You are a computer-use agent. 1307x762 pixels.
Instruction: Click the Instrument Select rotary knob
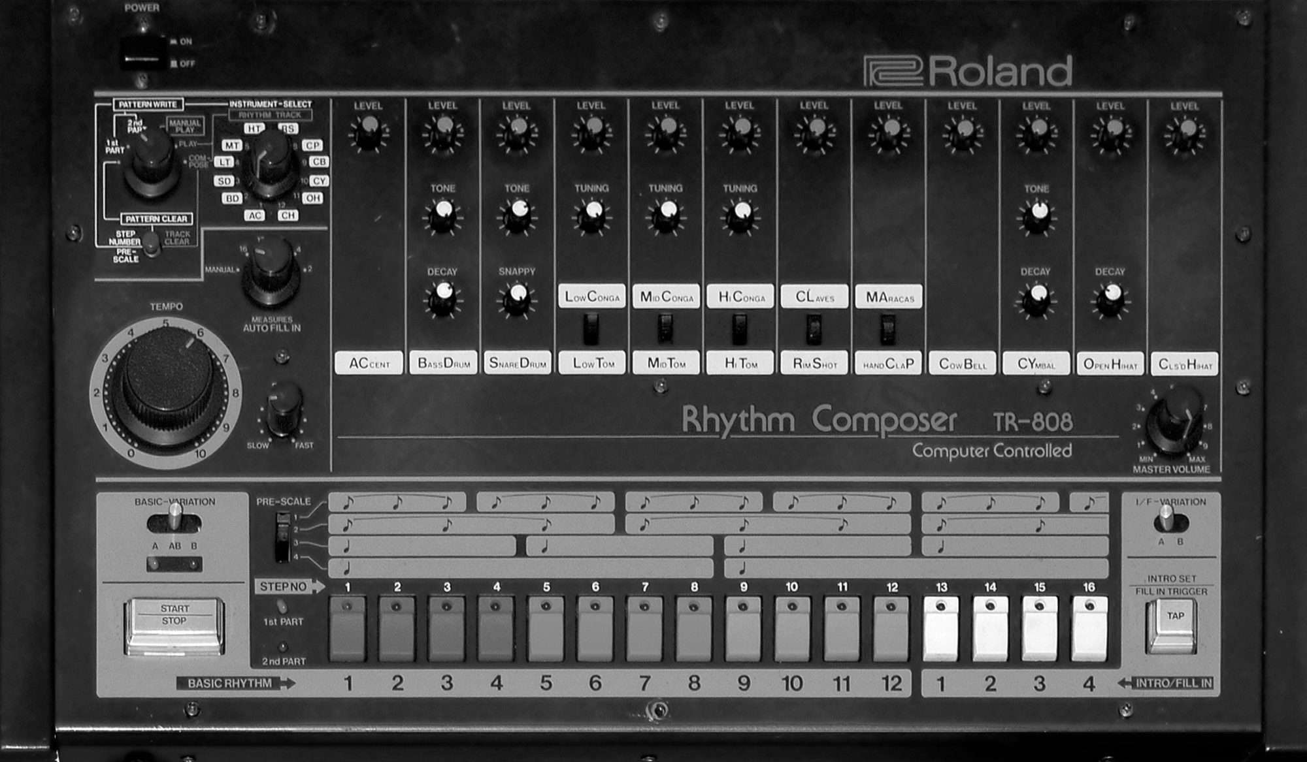pos(270,165)
